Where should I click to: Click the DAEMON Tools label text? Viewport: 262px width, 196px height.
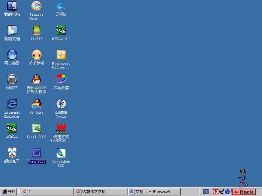(x=61, y=114)
